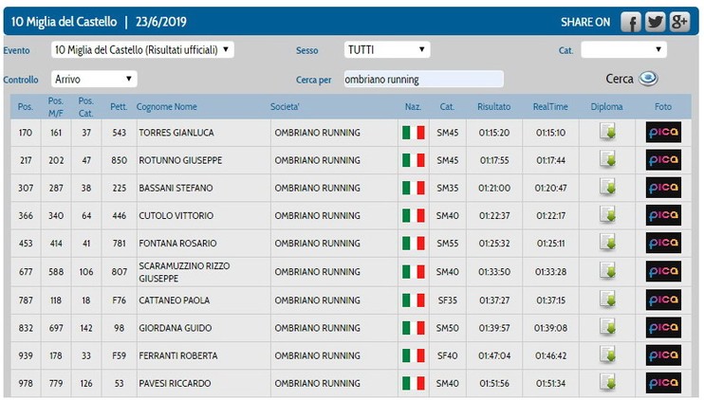
Task: Select the name ROTUNNO GIUSEPPE
Action: click(x=180, y=160)
